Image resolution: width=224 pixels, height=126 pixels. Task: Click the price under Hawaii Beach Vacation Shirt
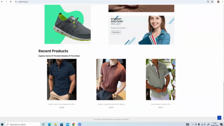(x=161, y=107)
